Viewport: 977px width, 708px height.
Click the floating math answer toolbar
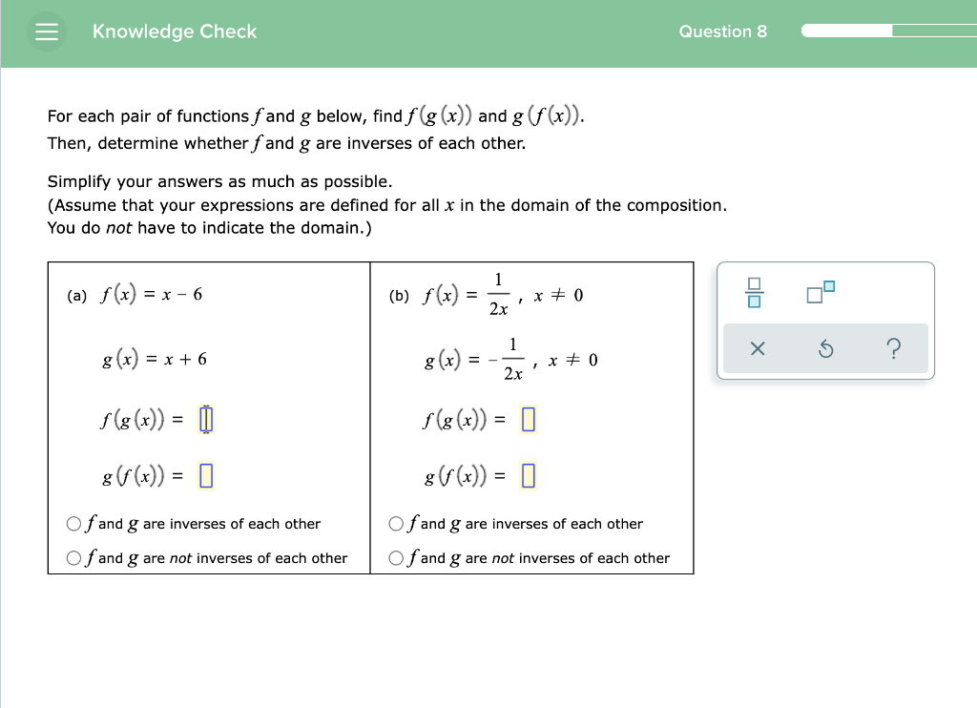pos(825,321)
